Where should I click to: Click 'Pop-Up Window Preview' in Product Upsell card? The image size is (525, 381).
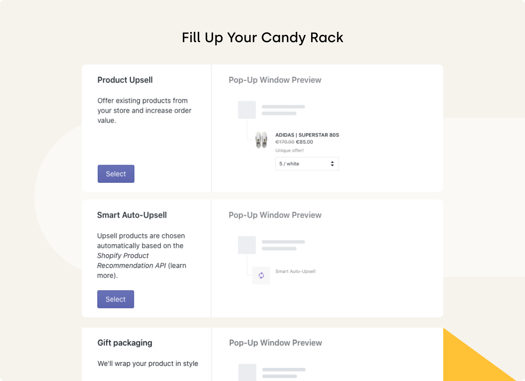pos(275,80)
